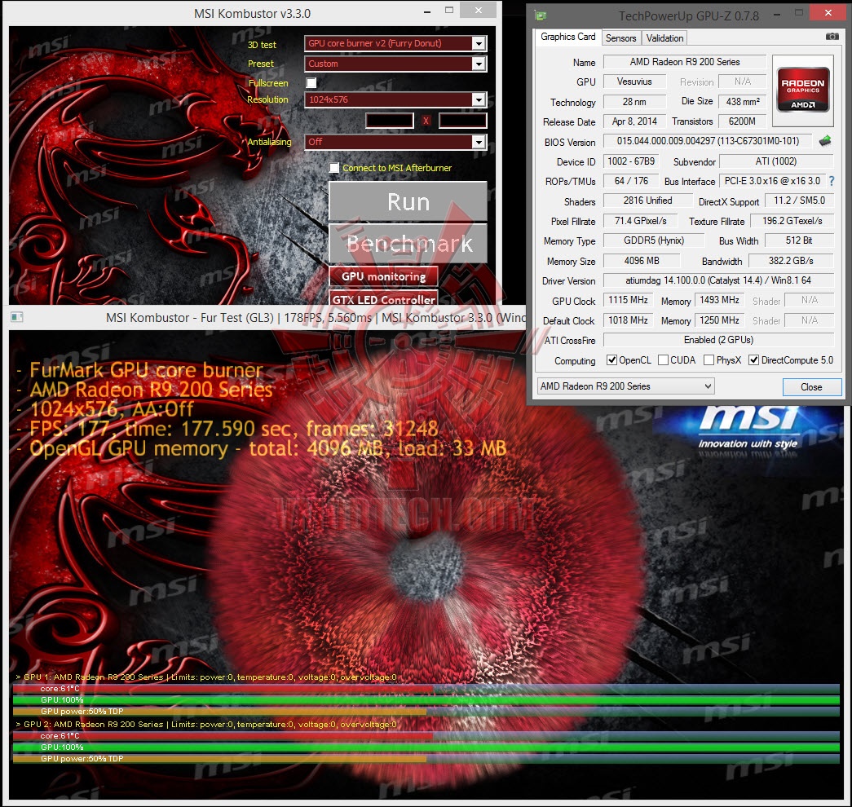This screenshot has height=807, width=852.
Task: Close the TechPowerUp GPU-Z window
Action: 828,12
